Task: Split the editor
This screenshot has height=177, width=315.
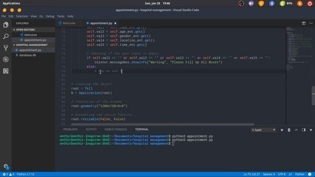Action: [x=304, y=23]
